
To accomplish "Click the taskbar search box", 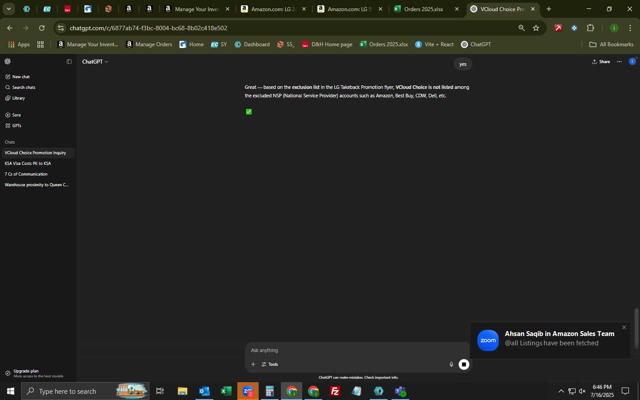I will [85, 391].
